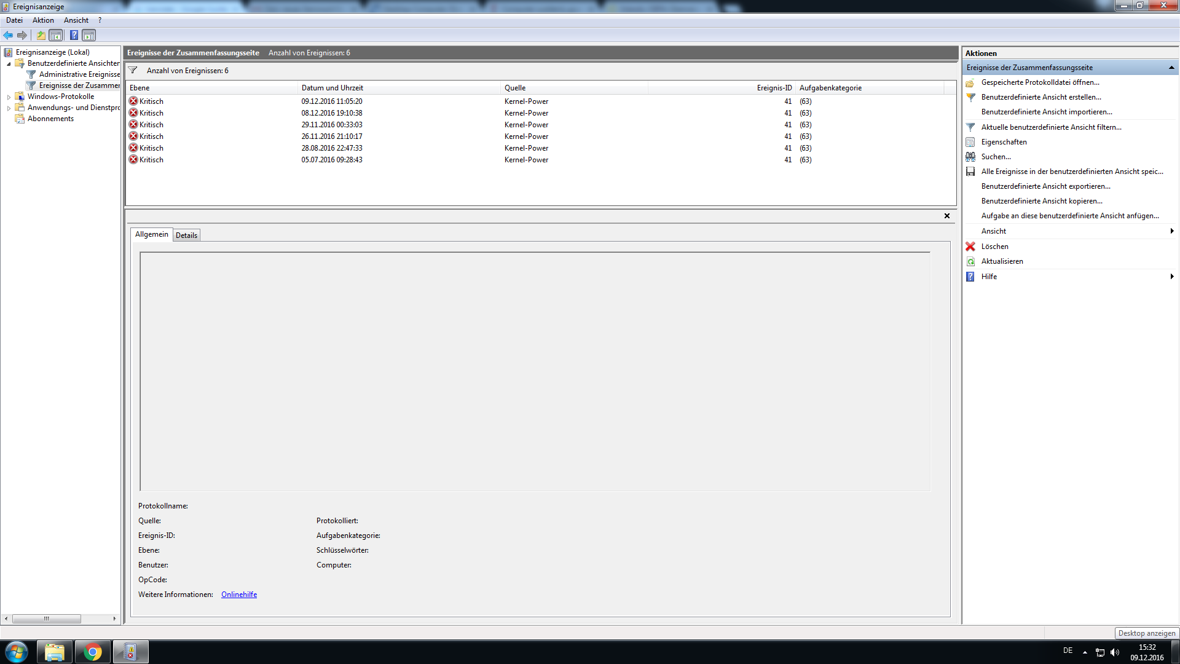Click the up-one-level folder toolbar icon
1180x664 pixels.
[41, 35]
